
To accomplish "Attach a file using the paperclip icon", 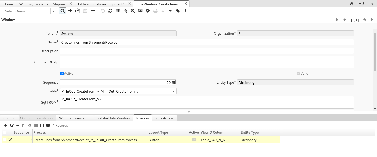I will pyautogui.click(x=125, y=11).
